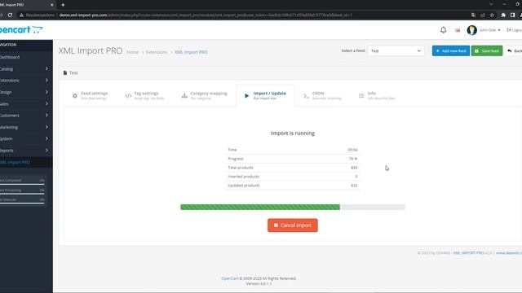The height and width of the screenshot is (293, 522).
Task: Click Home in the breadcrumb
Action: click(x=132, y=52)
